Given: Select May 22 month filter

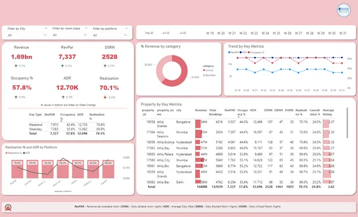Looking at the screenshot, I should pos(149,33).
